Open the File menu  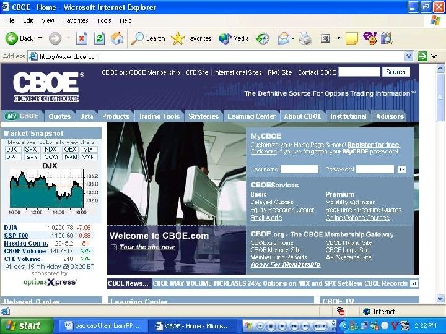10,20
